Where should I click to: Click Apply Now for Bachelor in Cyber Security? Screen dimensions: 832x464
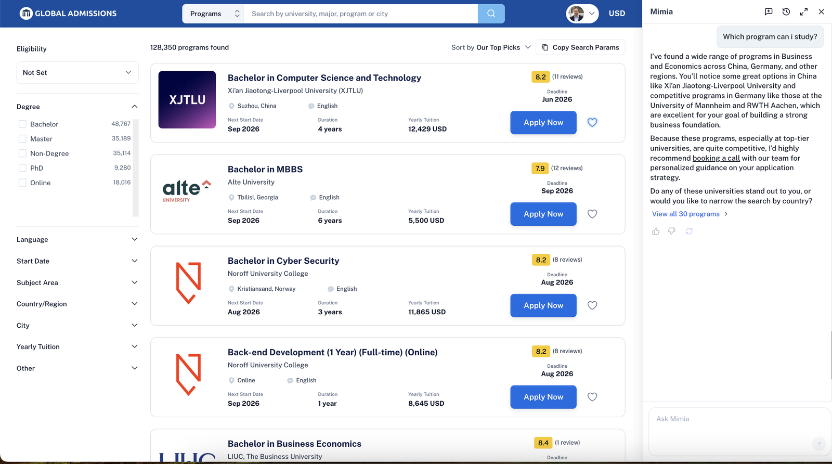543,305
